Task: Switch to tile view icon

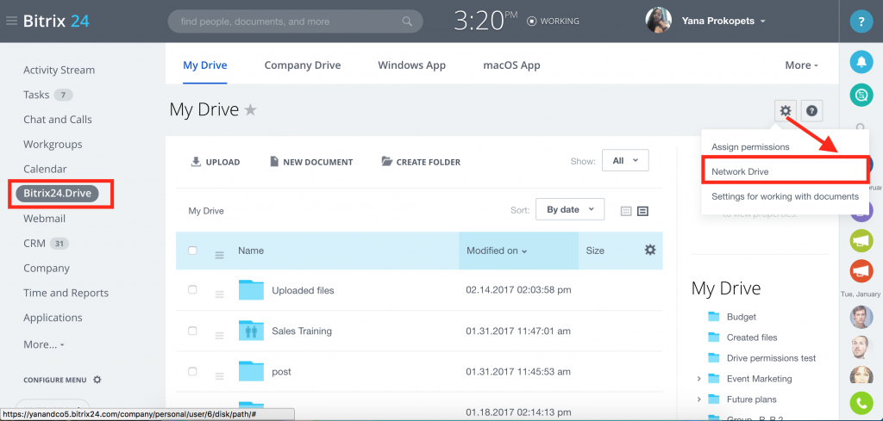Action: pyautogui.click(x=626, y=211)
